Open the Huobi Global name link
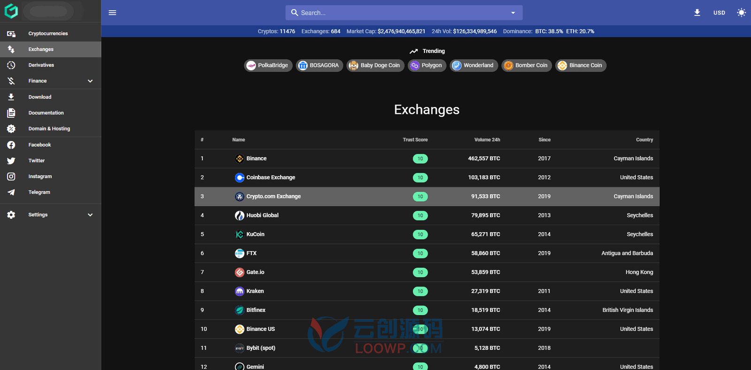This screenshot has width=751, height=370. tap(262, 215)
